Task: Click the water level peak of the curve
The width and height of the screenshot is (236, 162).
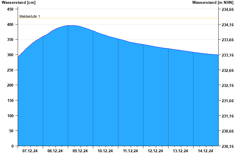Action: [71, 26]
